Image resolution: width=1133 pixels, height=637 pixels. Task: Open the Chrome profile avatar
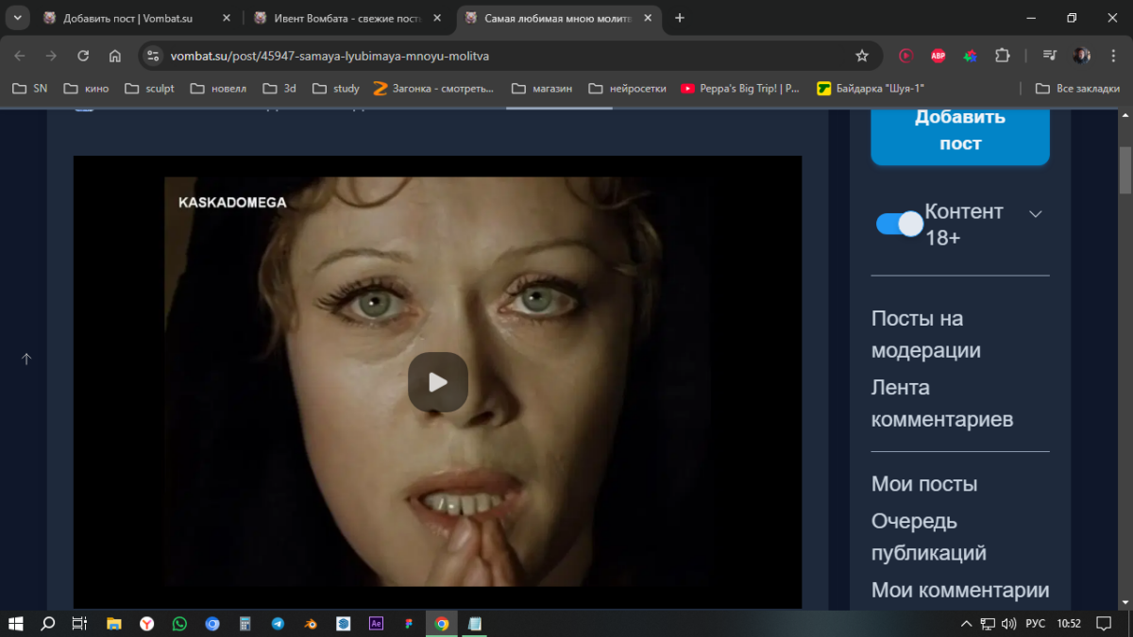click(1082, 56)
